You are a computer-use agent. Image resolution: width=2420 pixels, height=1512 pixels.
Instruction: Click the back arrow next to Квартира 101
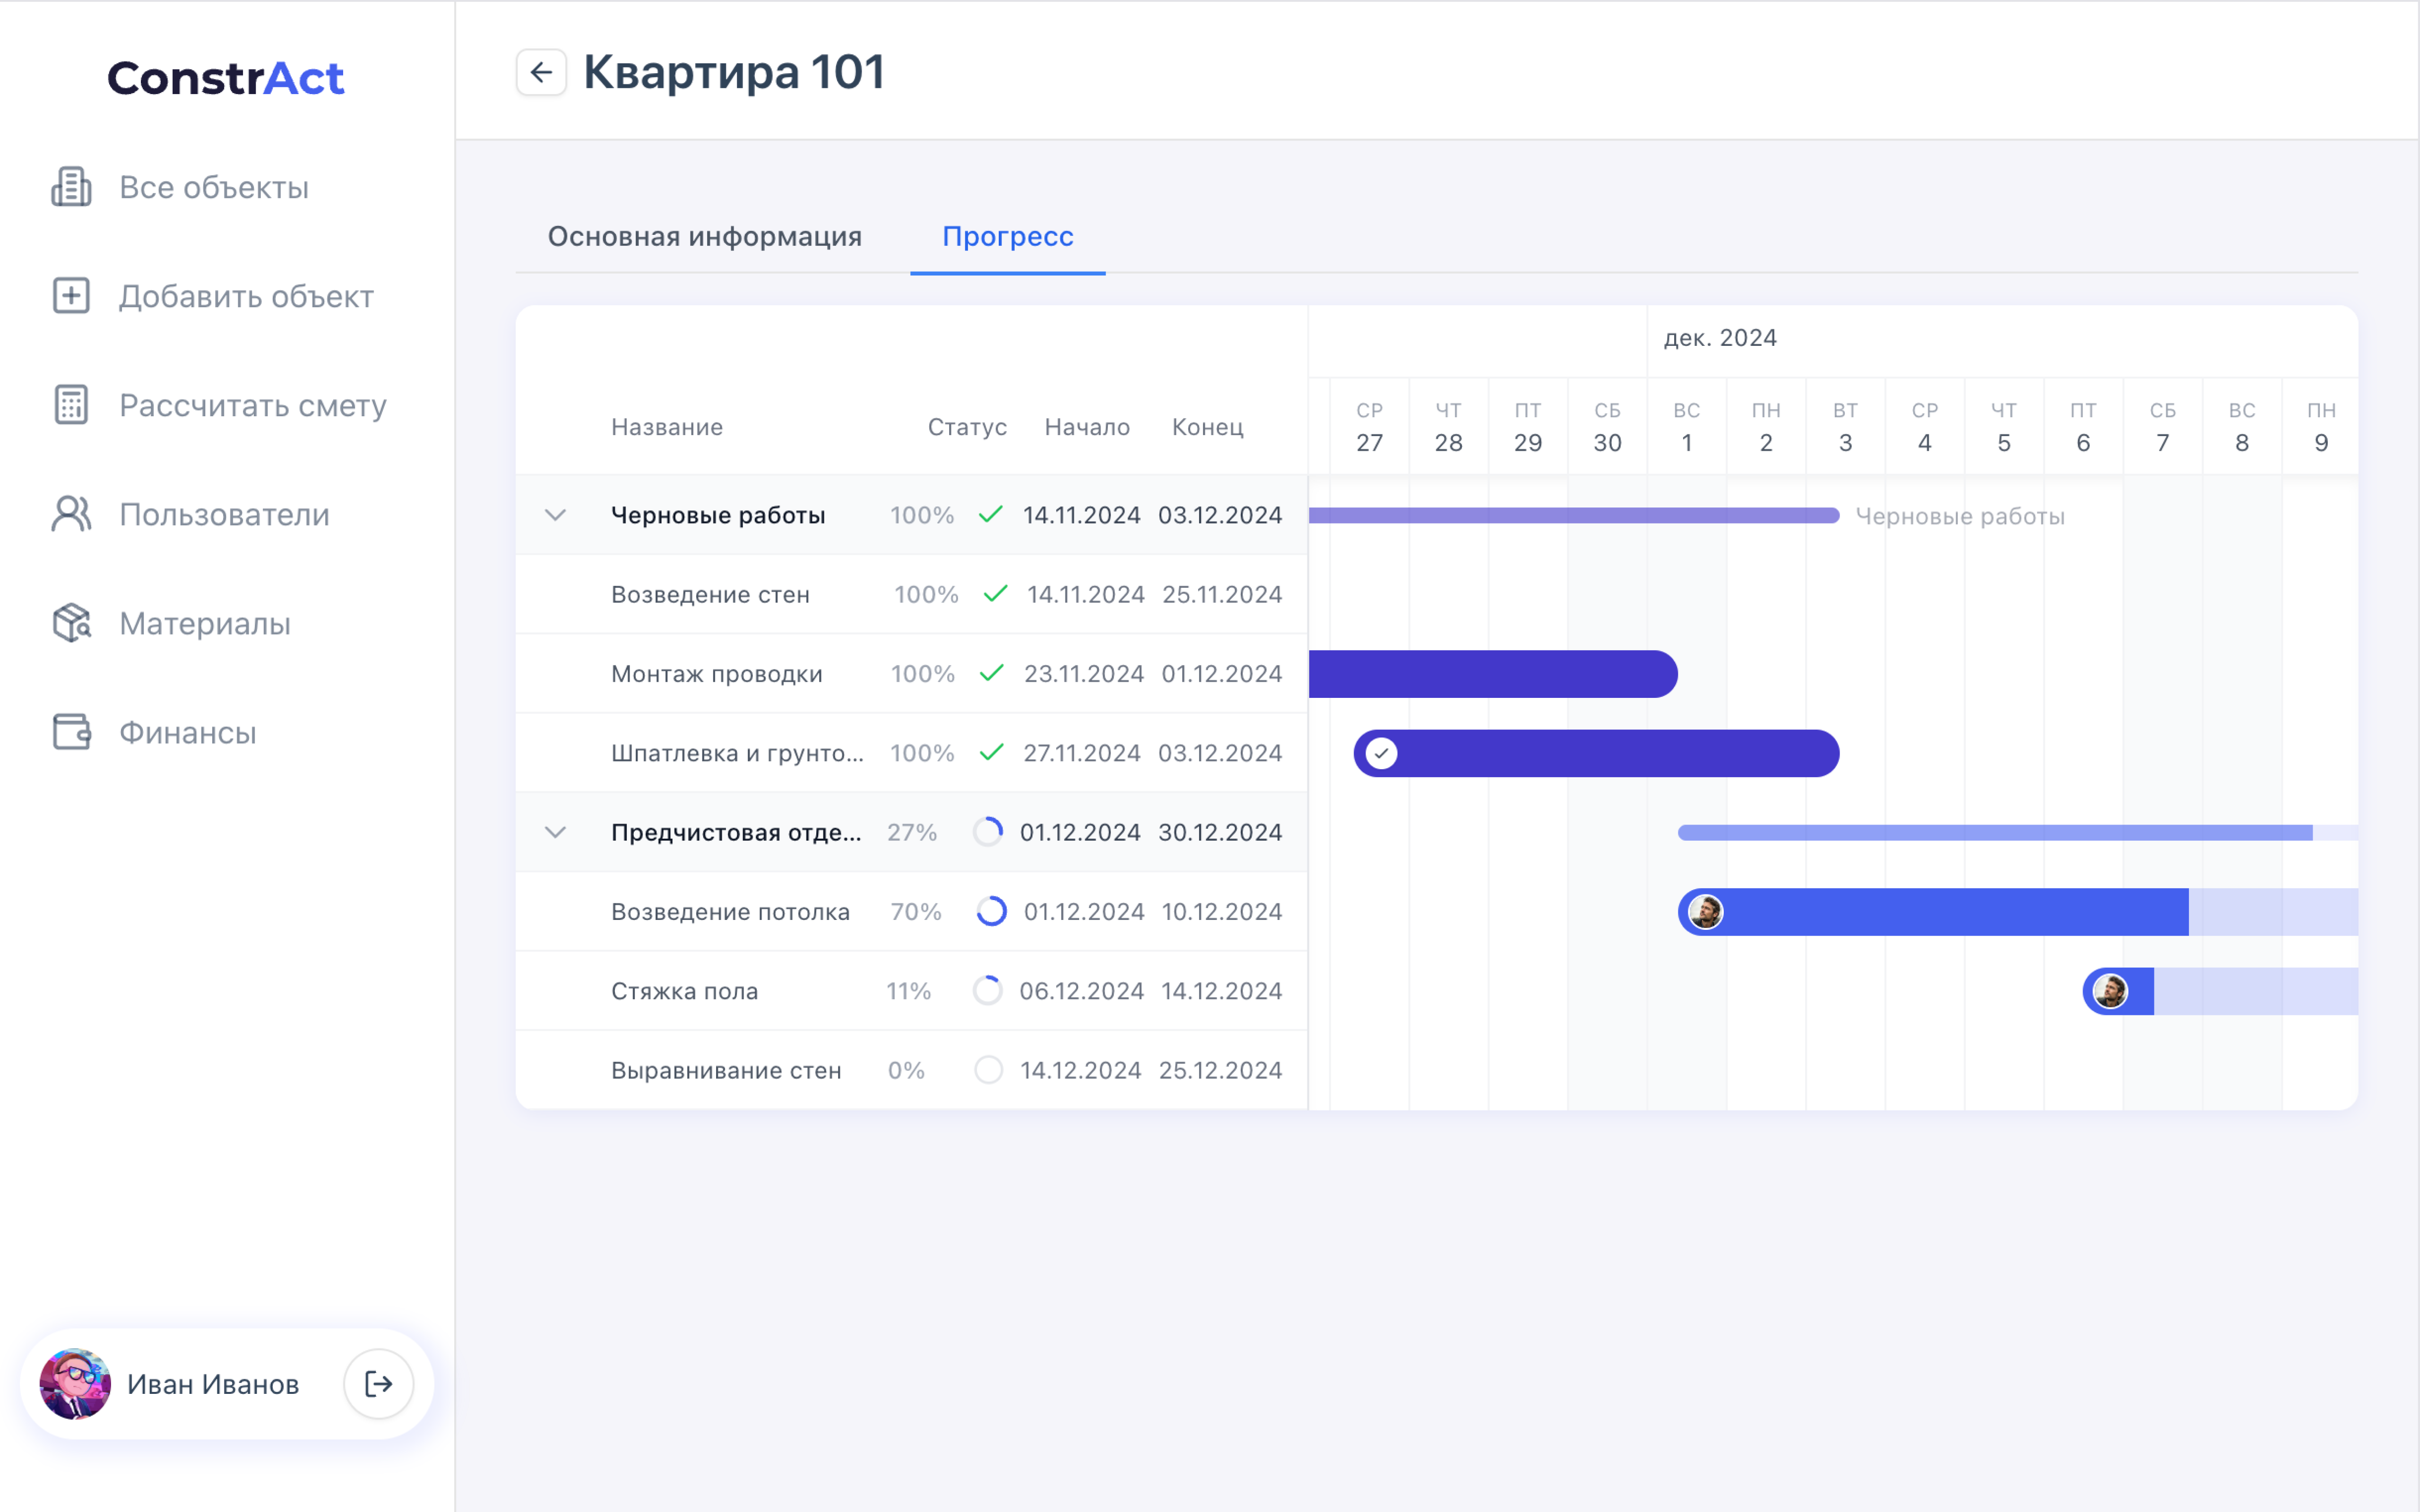tap(541, 72)
